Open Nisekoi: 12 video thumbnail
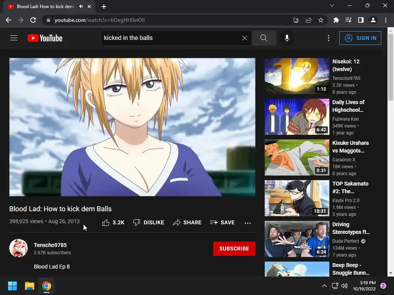 297,76
